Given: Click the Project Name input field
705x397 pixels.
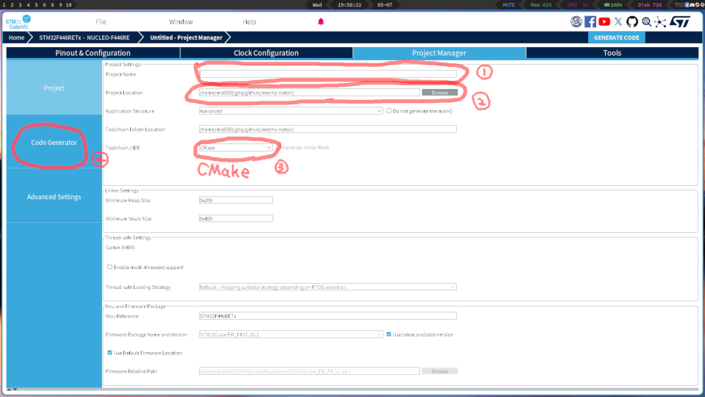Looking at the screenshot, I should (x=328, y=74).
